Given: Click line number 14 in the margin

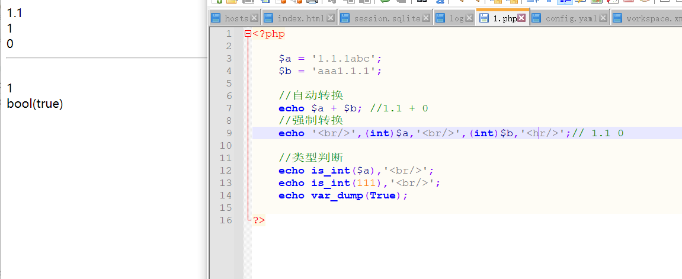Looking at the screenshot, I should [226, 195].
